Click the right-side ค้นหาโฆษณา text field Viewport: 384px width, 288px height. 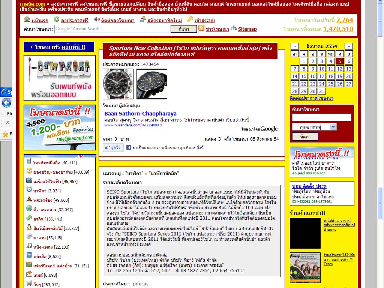point(321,117)
